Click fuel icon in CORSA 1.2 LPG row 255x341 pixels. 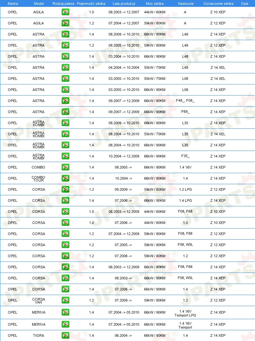[x=65, y=189]
